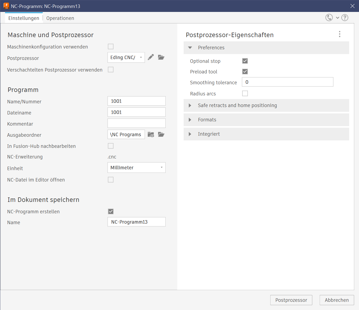
Task: Enable In Fusion-Hub nachbearbeiten checkbox
Action: click(111, 146)
